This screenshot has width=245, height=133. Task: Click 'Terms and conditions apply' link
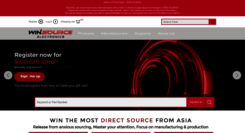coord(35,89)
